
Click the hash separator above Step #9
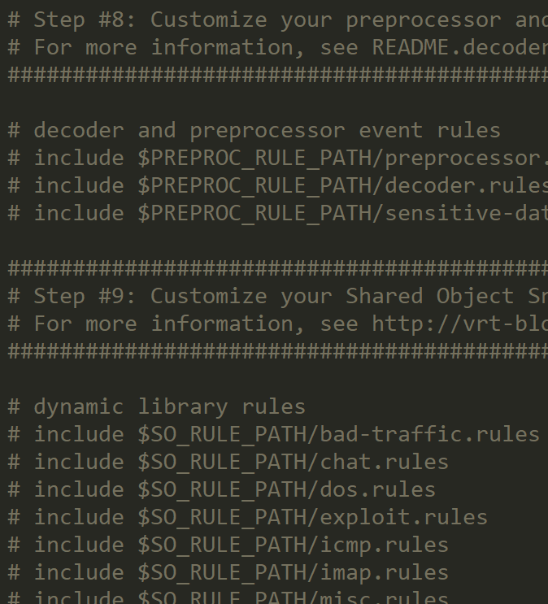278,268
